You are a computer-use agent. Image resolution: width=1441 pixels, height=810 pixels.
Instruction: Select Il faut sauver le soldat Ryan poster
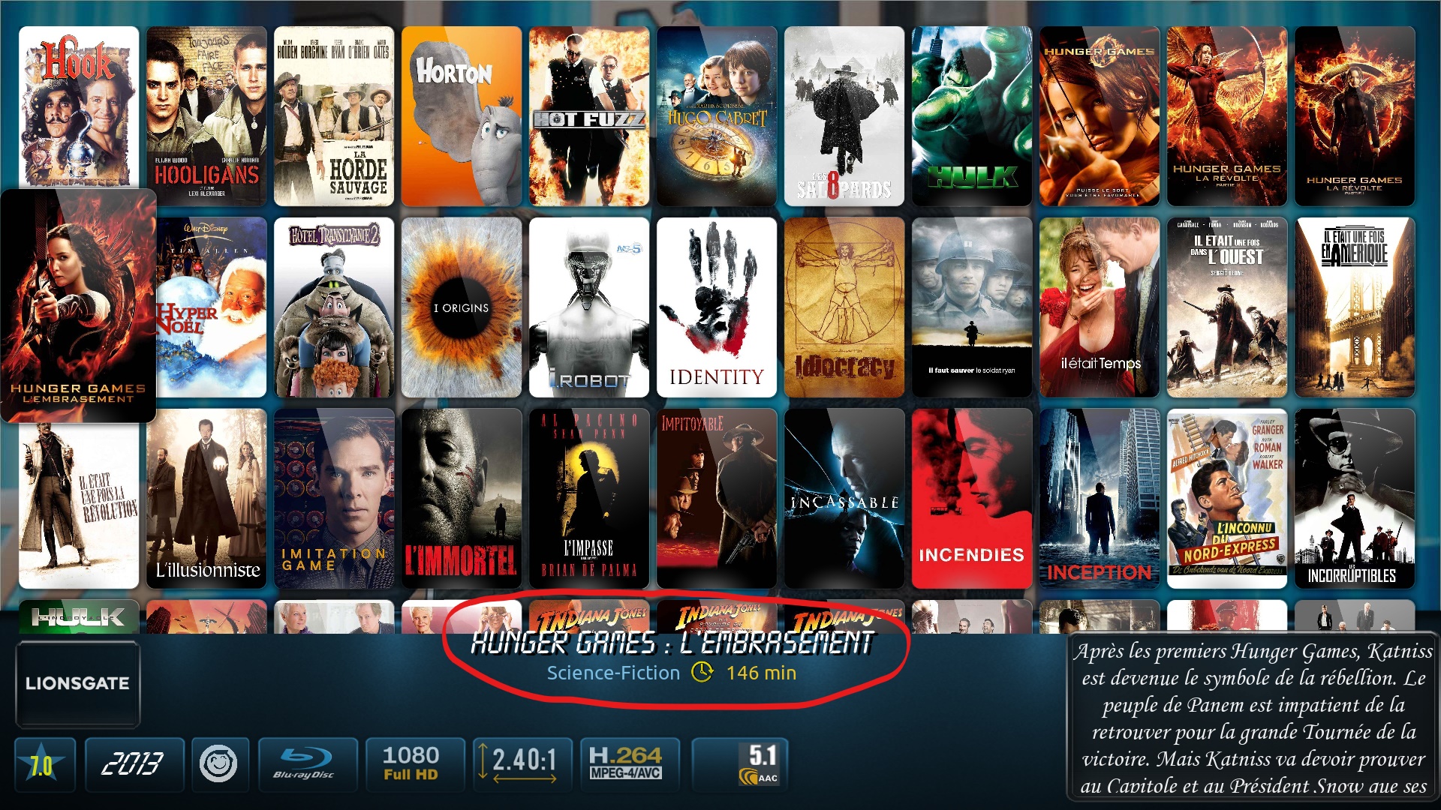(972, 307)
